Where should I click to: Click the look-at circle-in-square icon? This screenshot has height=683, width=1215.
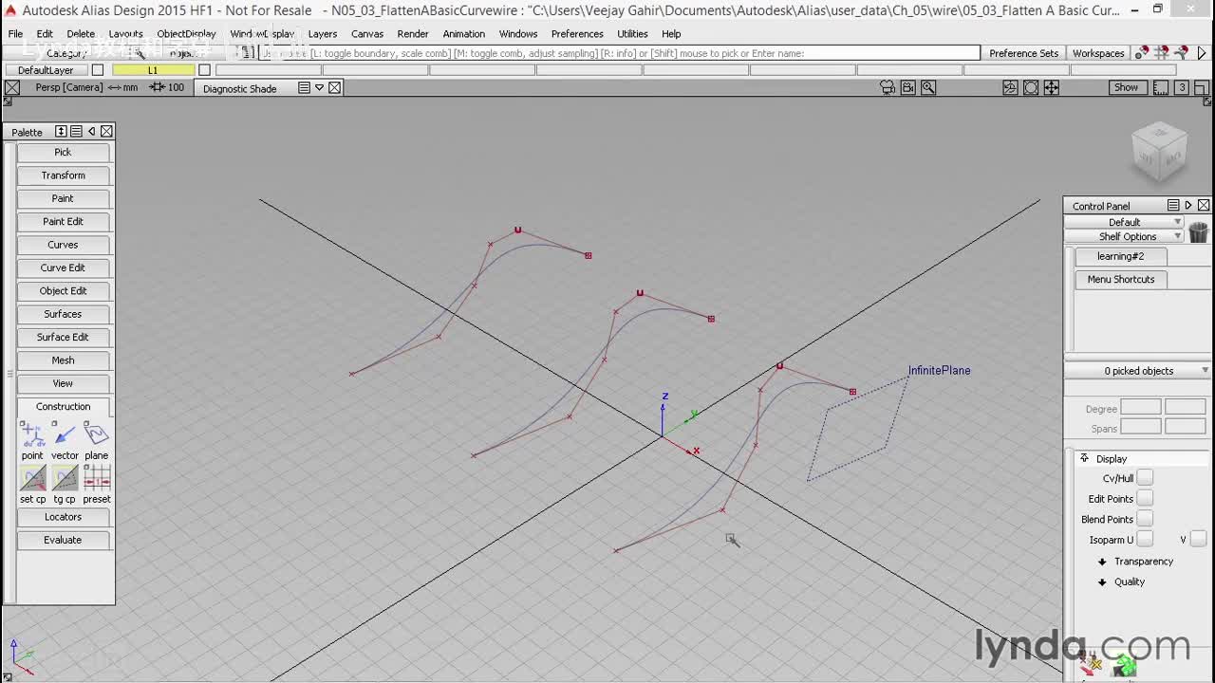pos(1031,87)
